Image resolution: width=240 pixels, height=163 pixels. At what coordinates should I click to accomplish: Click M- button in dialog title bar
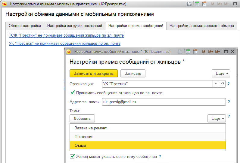coord(217,52)
